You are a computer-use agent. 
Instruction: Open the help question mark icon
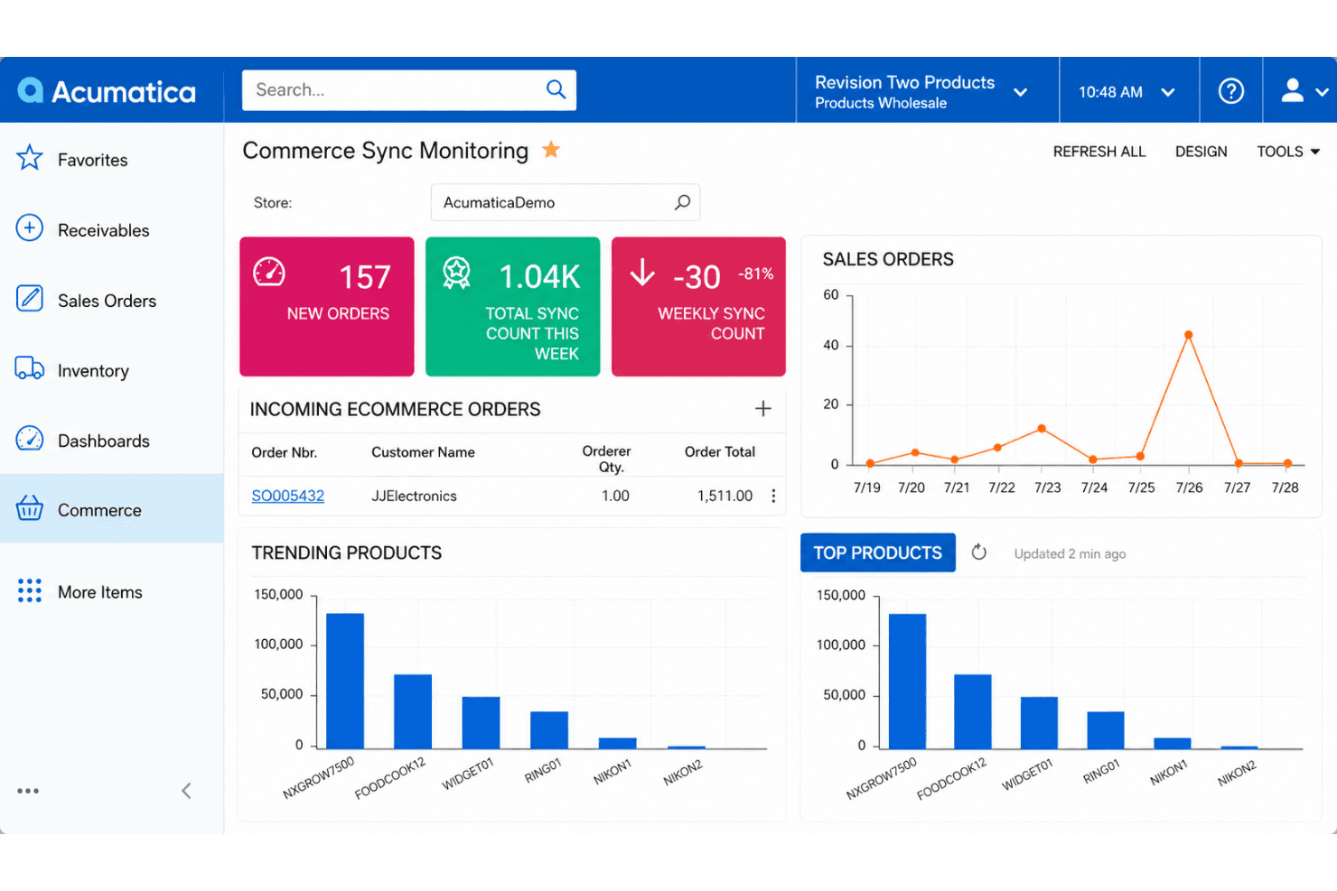coord(1230,91)
